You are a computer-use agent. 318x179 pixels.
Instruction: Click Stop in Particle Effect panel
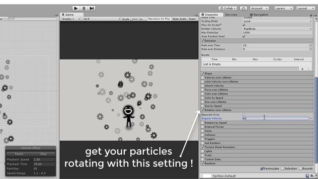(x=43, y=154)
